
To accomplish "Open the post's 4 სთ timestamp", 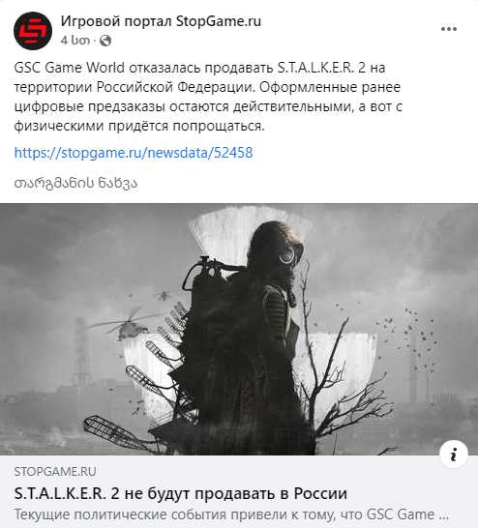I will 75,41.
